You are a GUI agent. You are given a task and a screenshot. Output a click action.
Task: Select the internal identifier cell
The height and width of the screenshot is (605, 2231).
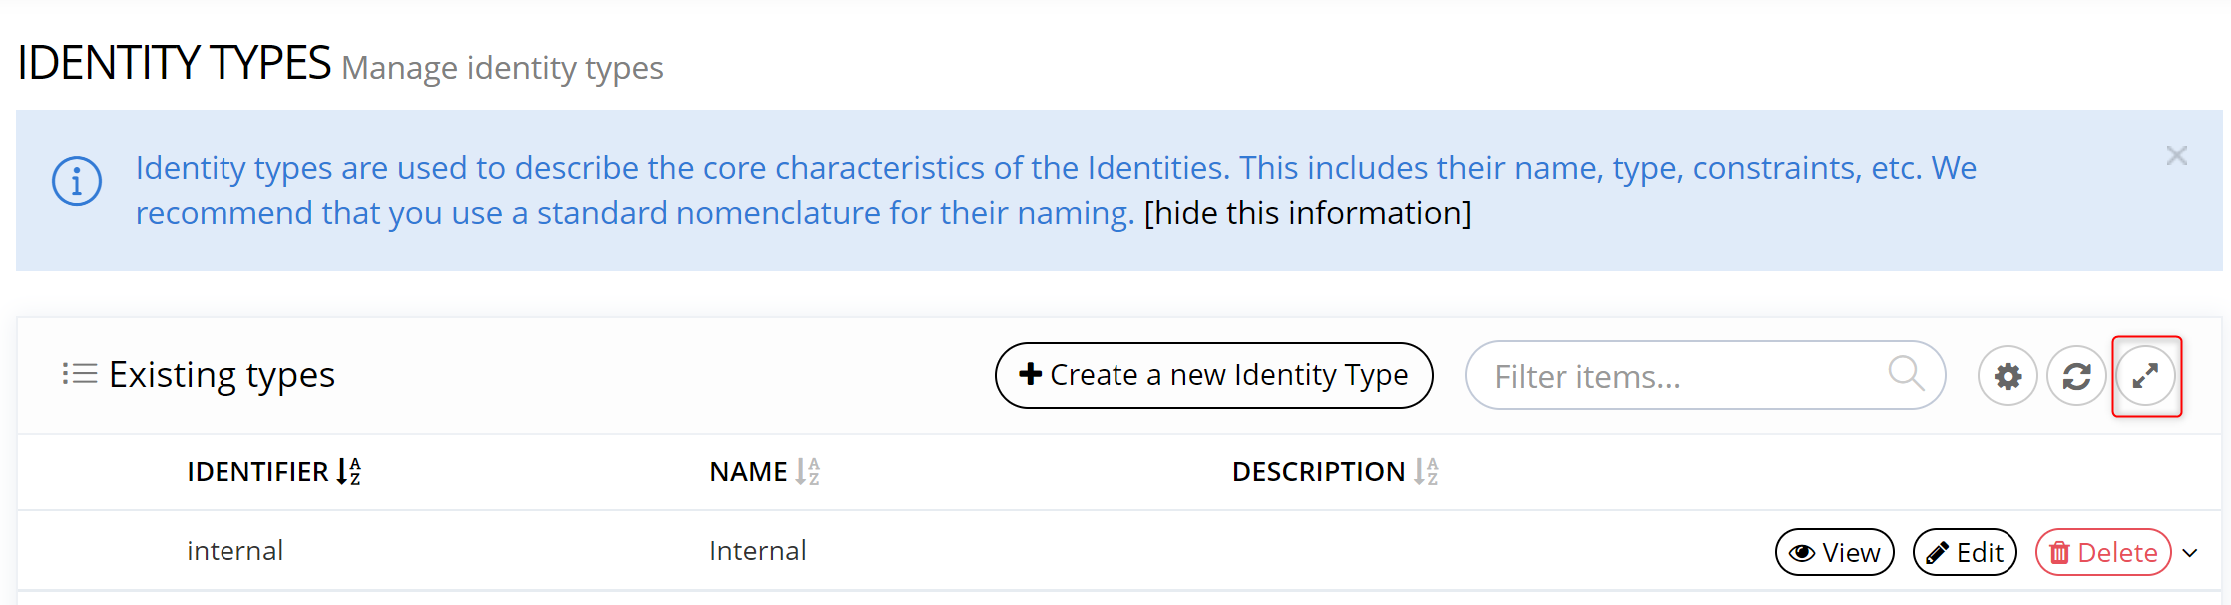tap(235, 551)
